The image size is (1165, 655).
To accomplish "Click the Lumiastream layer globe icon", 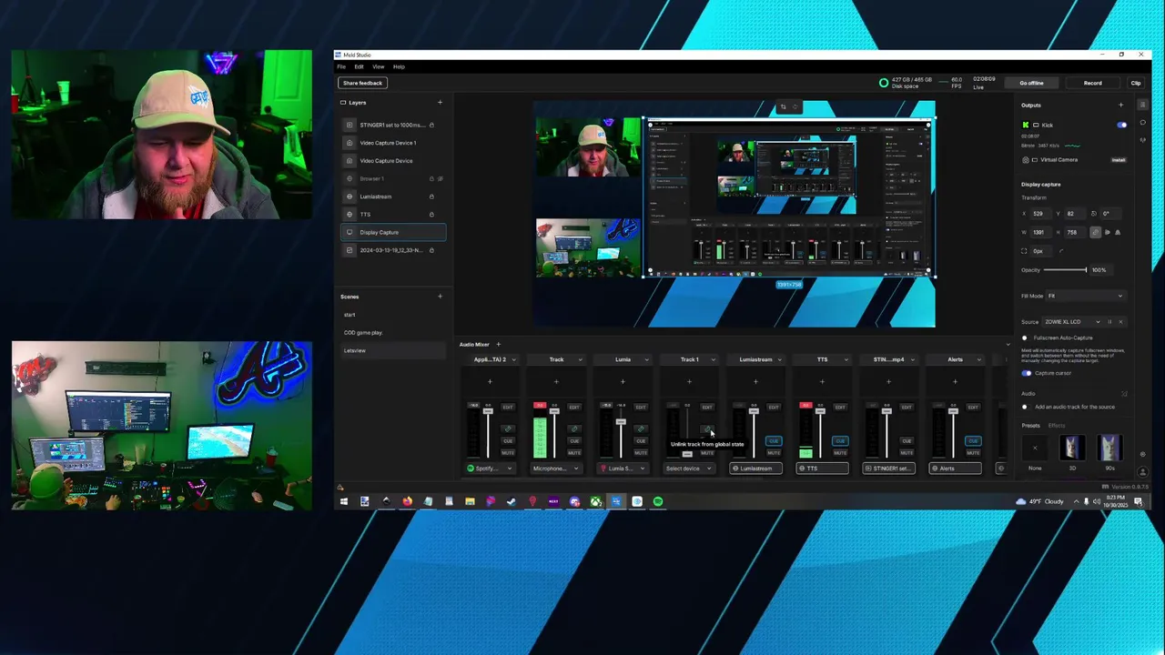I will coord(349,196).
